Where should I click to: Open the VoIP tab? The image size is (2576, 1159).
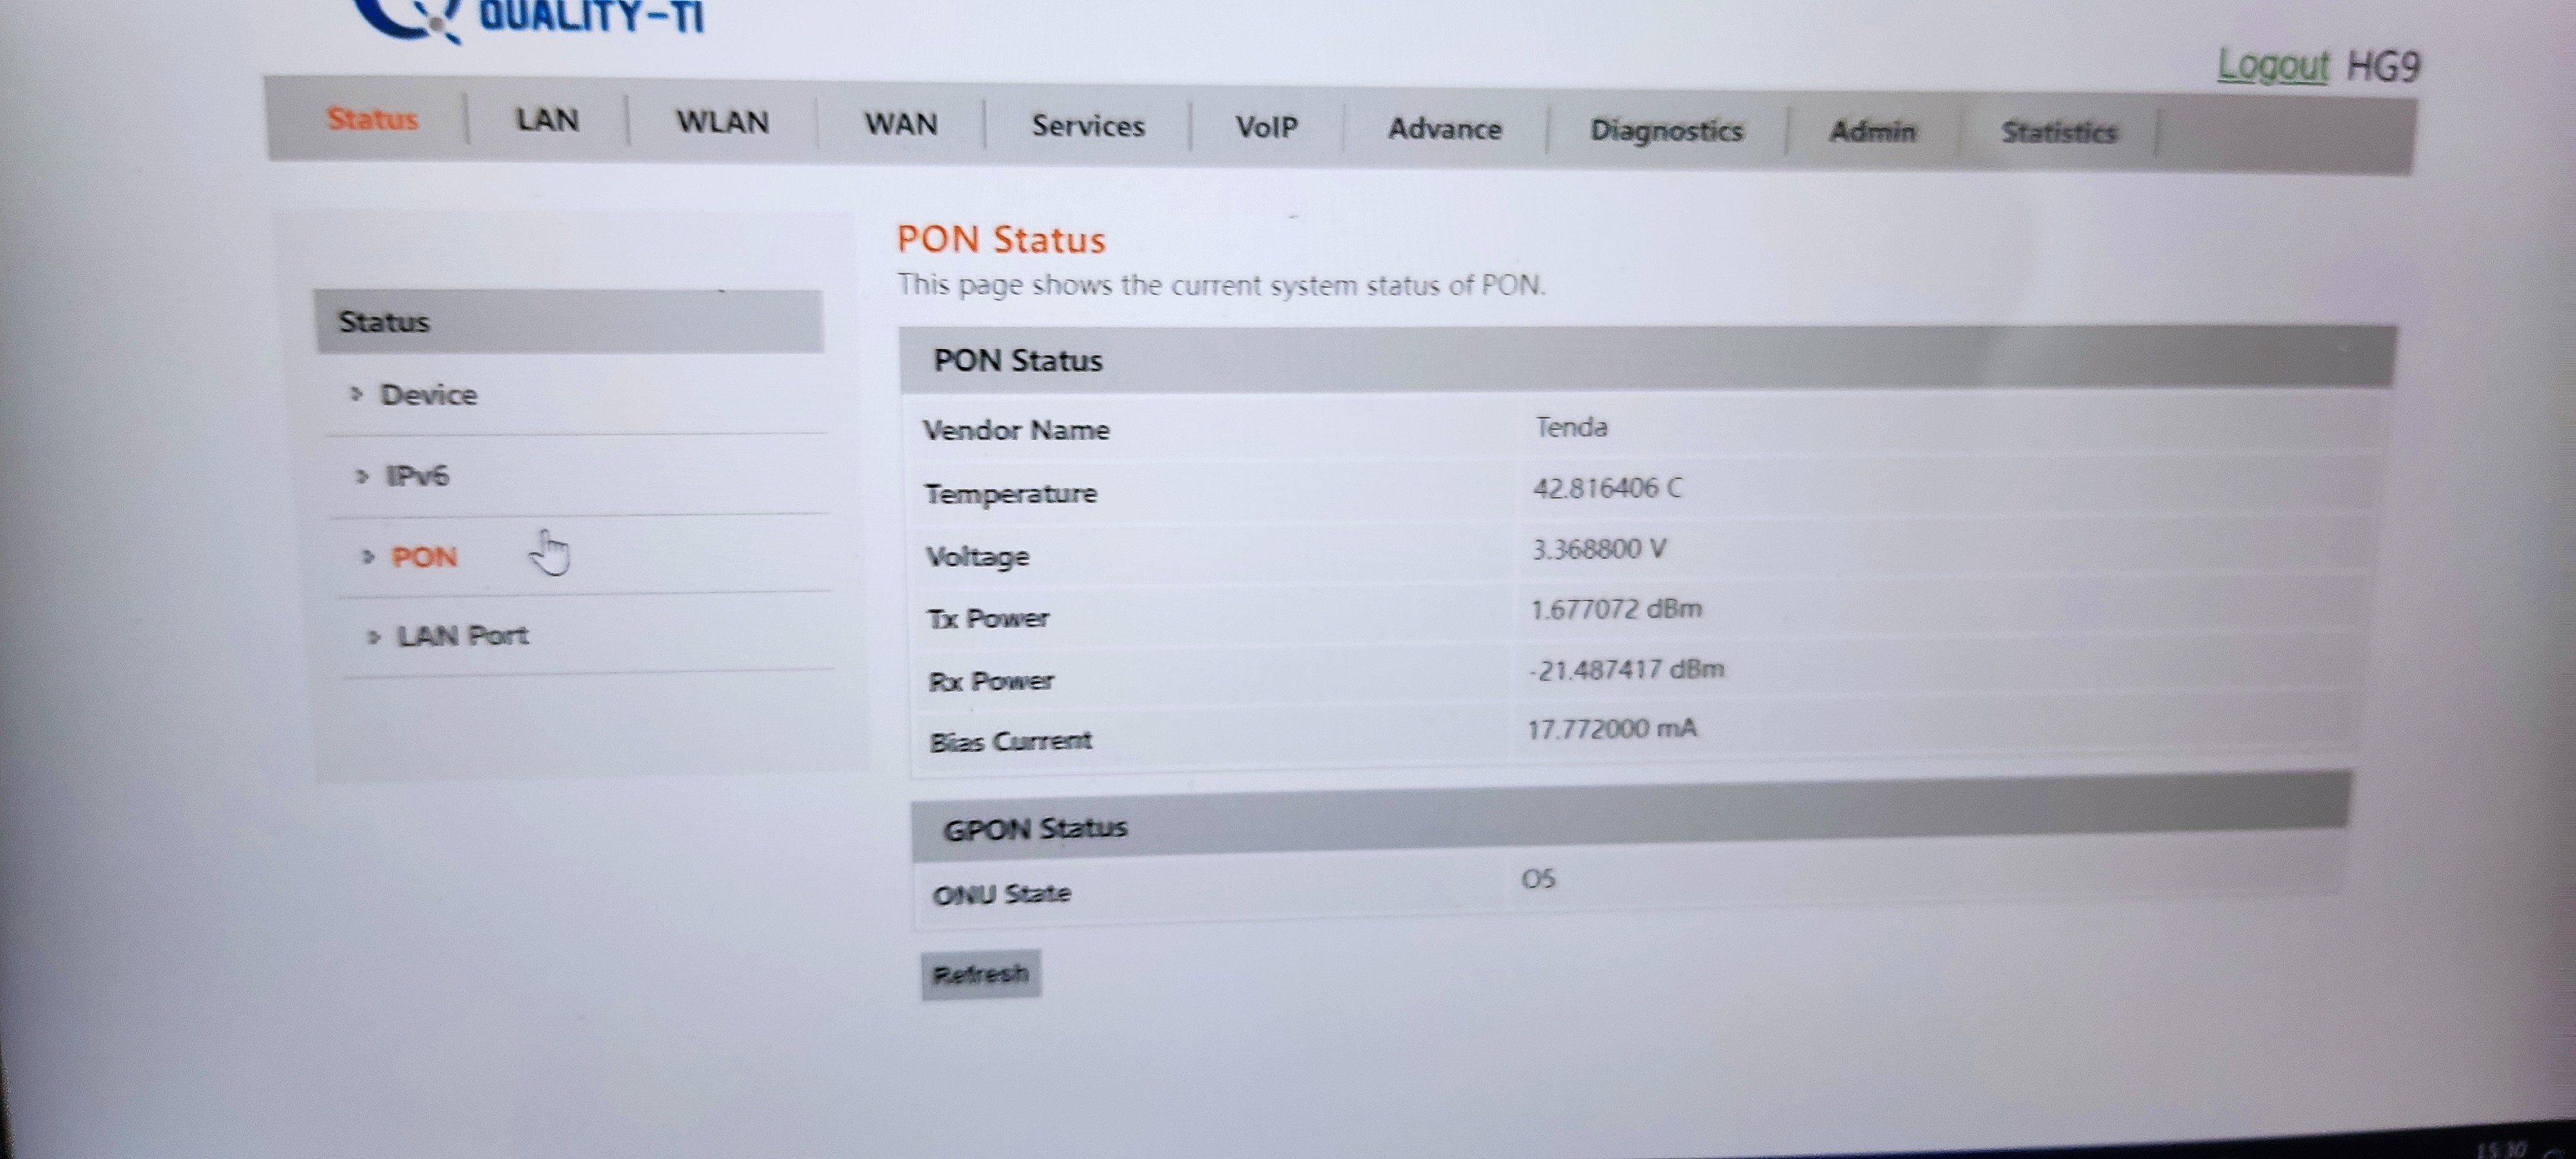point(1266,127)
